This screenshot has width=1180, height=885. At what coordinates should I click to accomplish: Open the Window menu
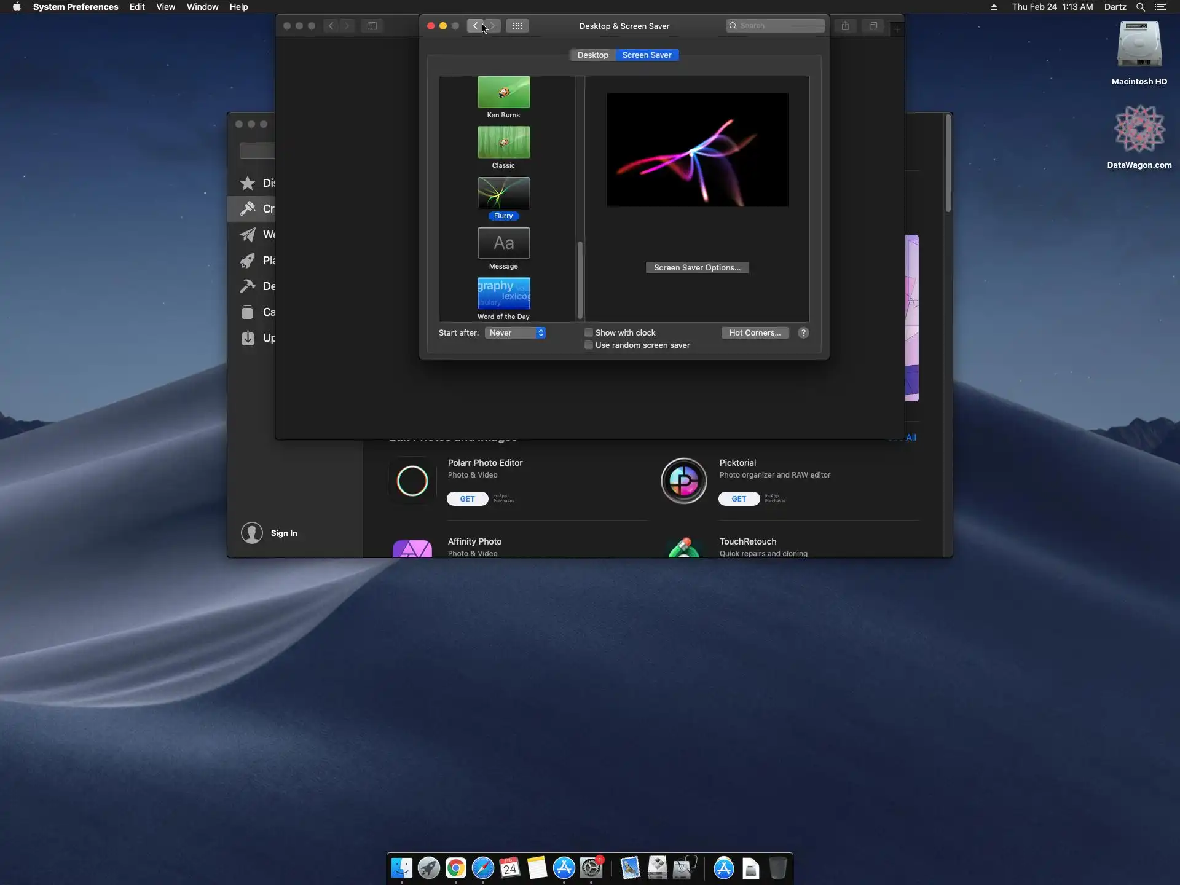pos(202,7)
